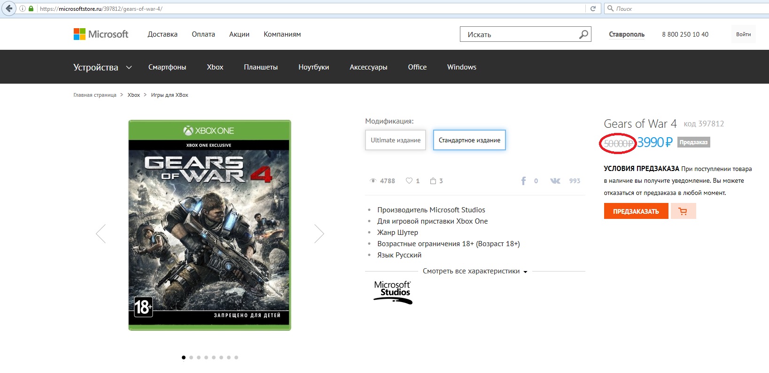Share via the Facebook icon
769x373 pixels.
click(523, 181)
